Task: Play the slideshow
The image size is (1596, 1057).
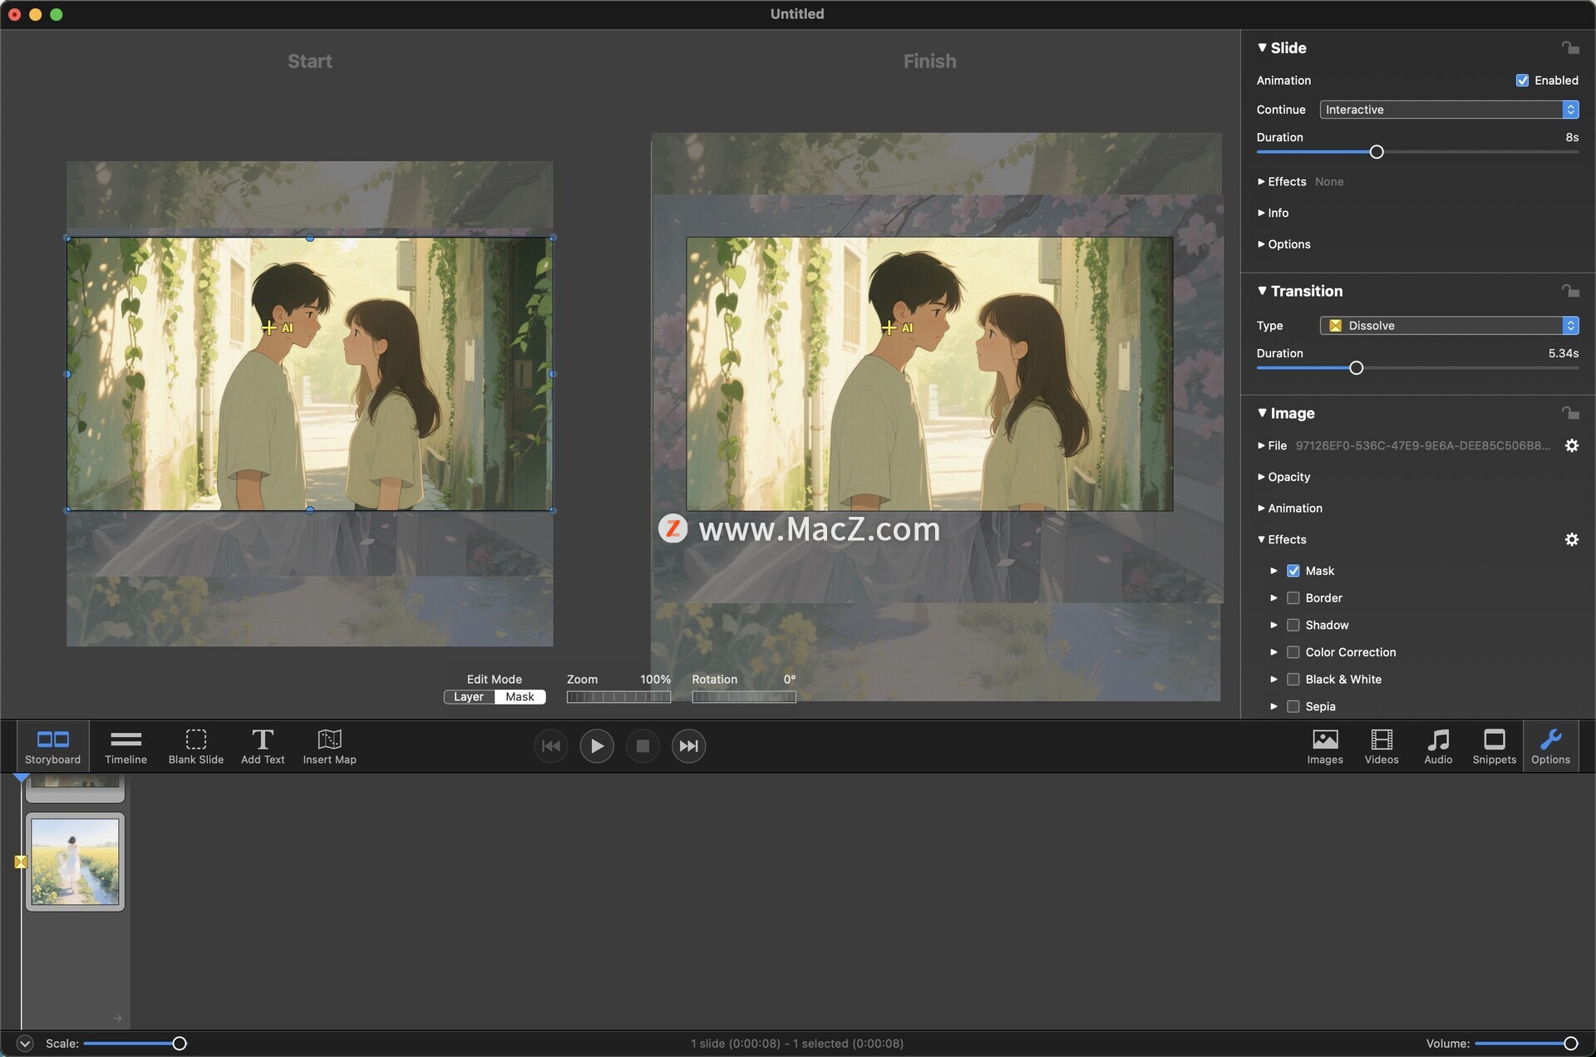Action: pyautogui.click(x=597, y=745)
